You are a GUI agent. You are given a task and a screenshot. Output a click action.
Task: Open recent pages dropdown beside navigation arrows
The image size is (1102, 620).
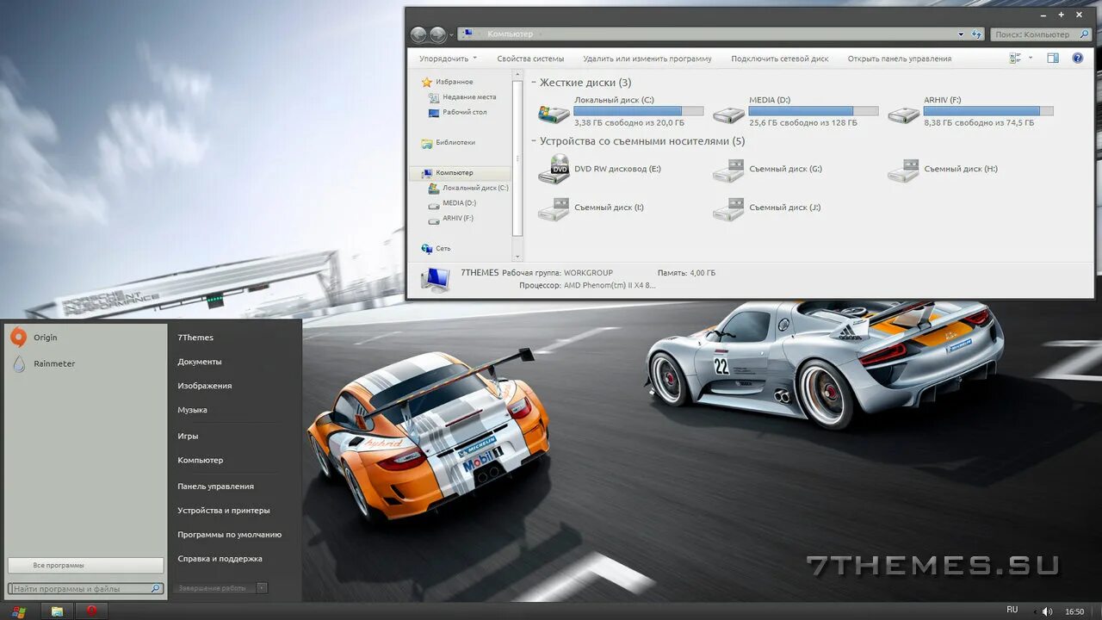coord(452,35)
